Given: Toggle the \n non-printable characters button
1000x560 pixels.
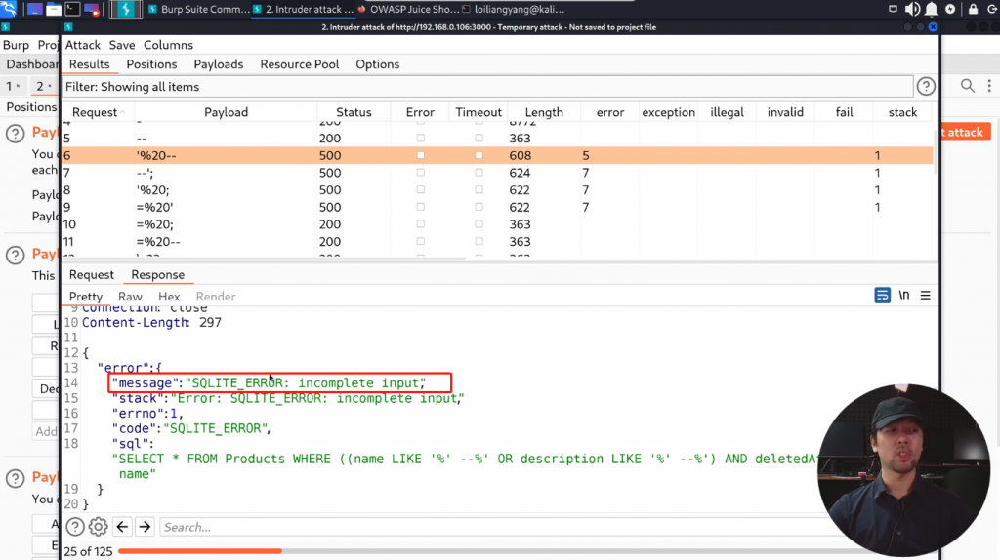Looking at the screenshot, I should pos(904,296).
